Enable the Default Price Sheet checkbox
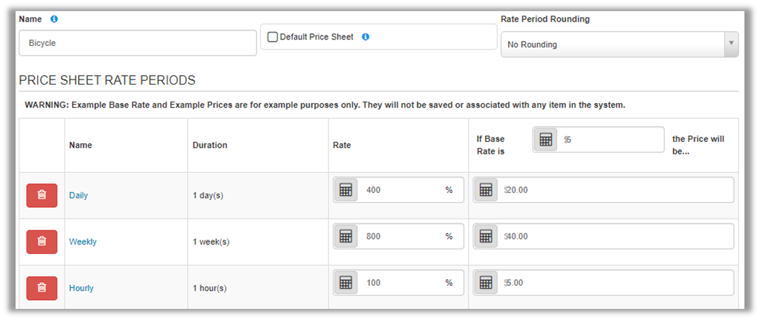Image resolution: width=760 pixels, height=320 pixels. [x=273, y=37]
